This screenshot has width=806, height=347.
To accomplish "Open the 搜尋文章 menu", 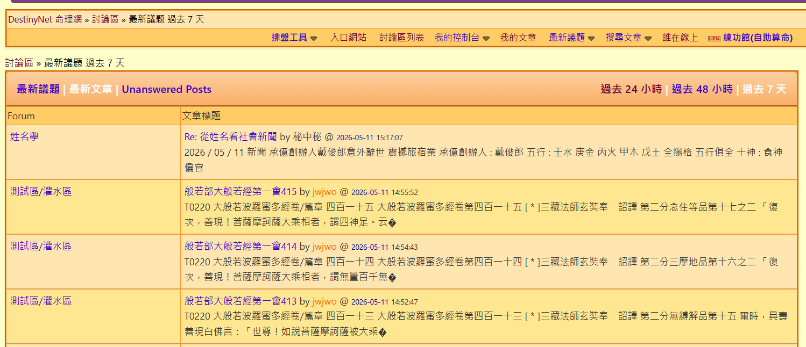I will tap(624, 38).
